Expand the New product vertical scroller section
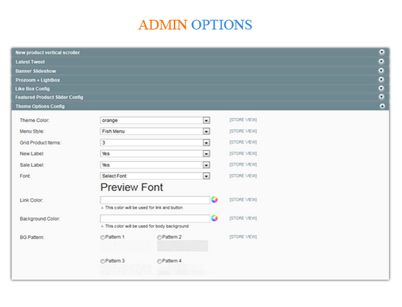The height and width of the screenshot is (307, 402). [381, 52]
